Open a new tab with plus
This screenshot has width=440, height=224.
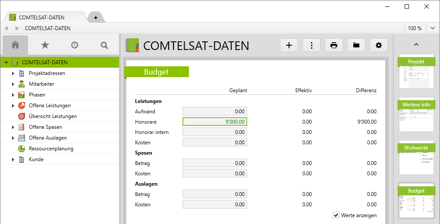95,18
